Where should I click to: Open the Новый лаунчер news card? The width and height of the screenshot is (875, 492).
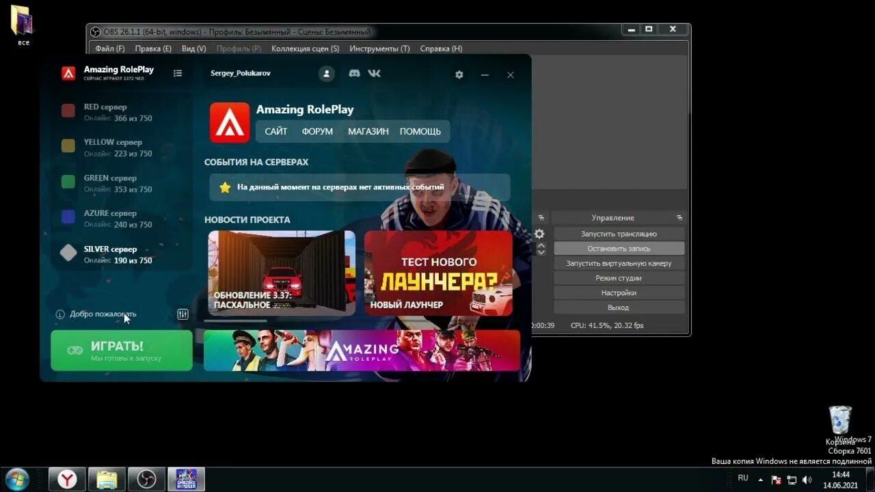[438, 273]
